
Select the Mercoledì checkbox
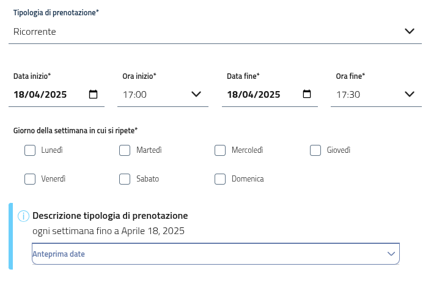pos(220,150)
